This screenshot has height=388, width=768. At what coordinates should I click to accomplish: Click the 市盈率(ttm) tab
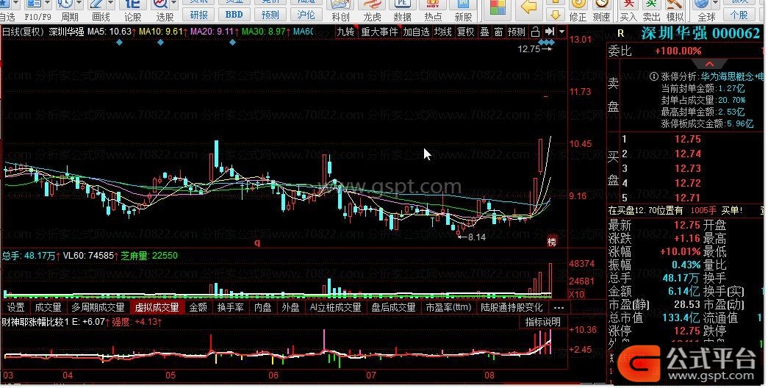[x=448, y=308]
